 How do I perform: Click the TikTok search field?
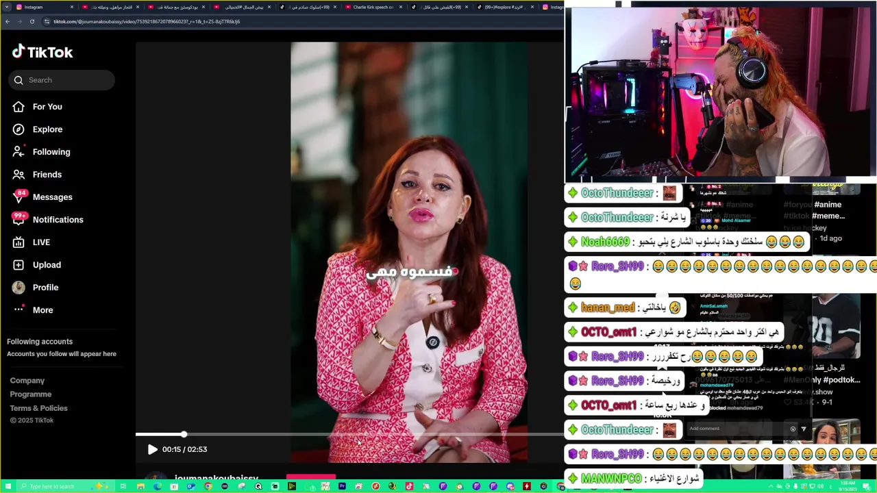coord(62,80)
